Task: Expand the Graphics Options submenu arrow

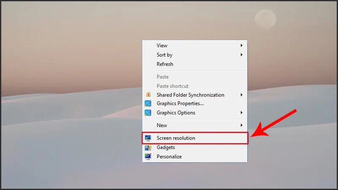Action: coord(242,113)
